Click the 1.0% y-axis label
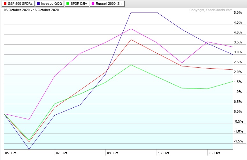This screenshot has height=160, width=247. tap(238, 92)
